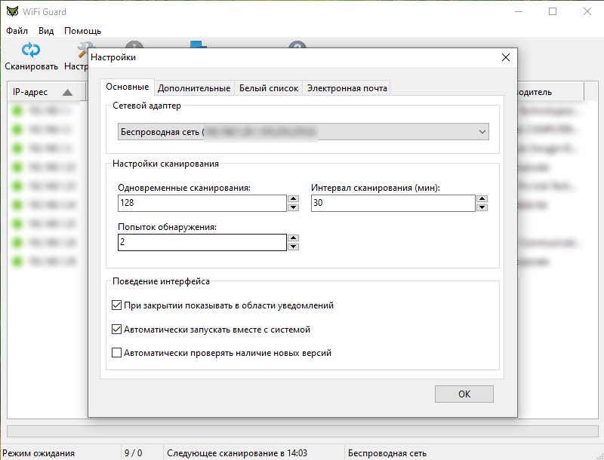Decrease Попыток обнаружения with down arrow
This screenshot has width=604, height=460.
point(293,247)
